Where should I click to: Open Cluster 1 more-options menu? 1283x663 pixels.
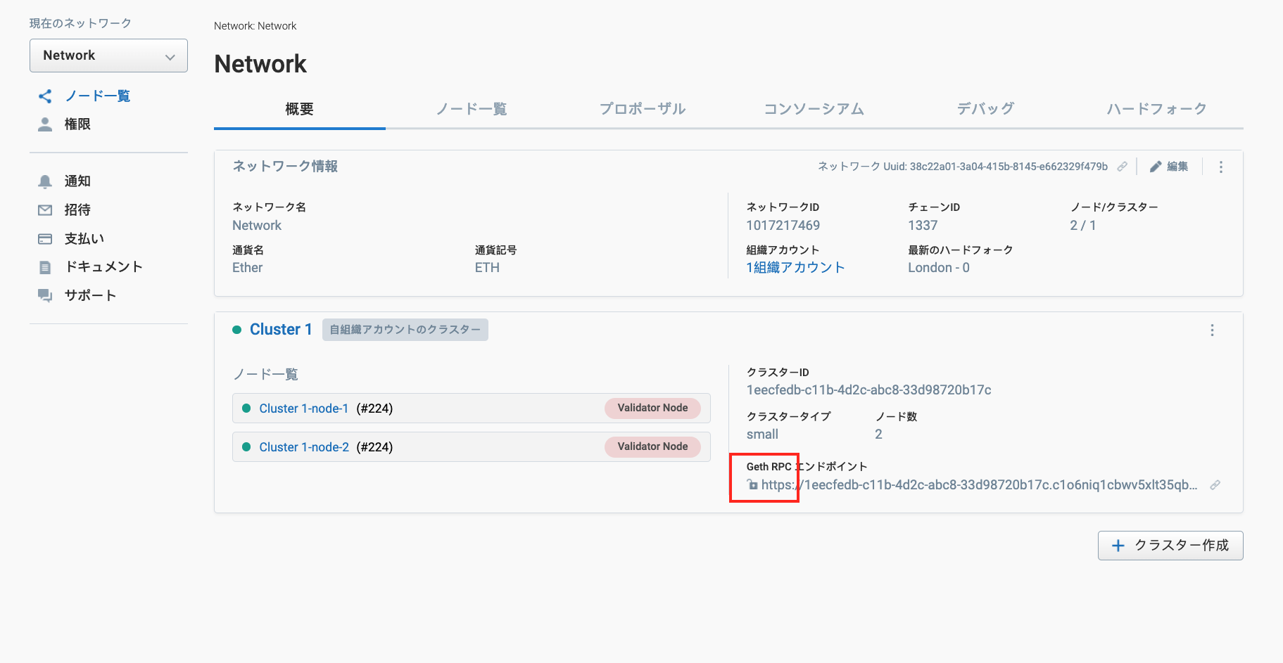coord(1212,330)
